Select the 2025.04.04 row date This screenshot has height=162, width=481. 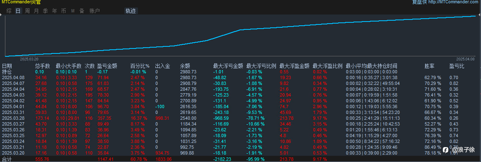coord(13,89)
